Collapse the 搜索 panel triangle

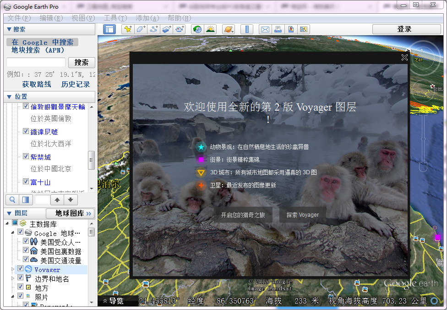[x=9, y=29]
